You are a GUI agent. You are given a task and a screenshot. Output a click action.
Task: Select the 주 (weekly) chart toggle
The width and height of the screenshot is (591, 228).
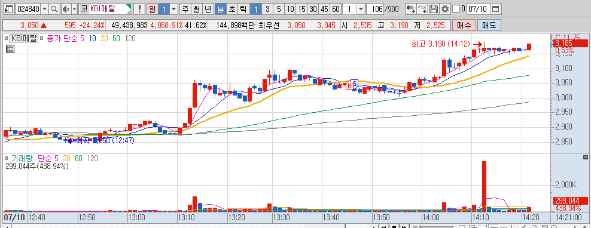[185, 8]
